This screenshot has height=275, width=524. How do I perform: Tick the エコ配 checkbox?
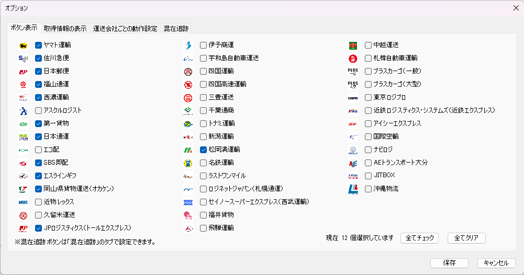pyautogui.click(x=38, y=150)
